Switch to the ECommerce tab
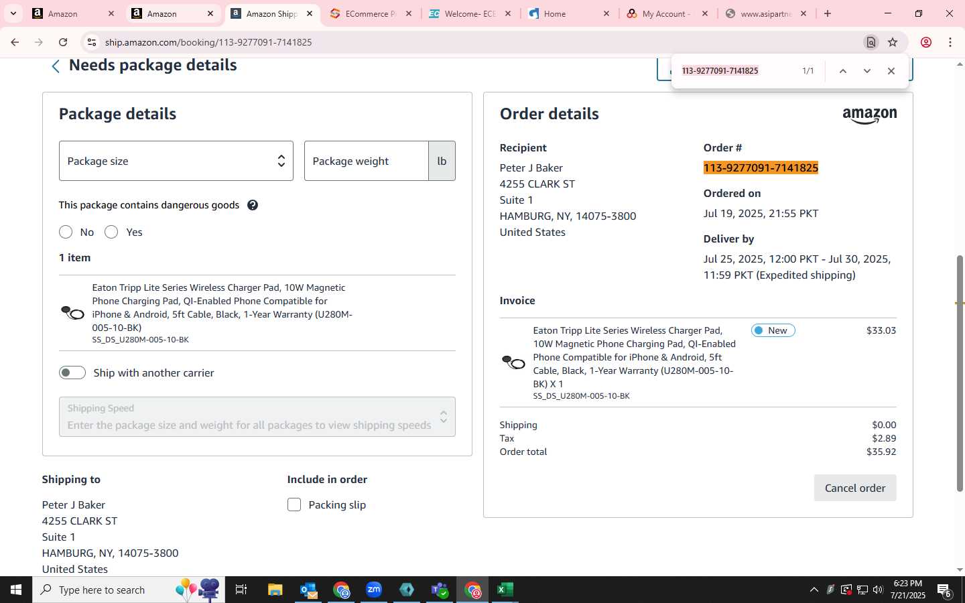The width and height of the screenshot is (965, 603). tap(371, 13)
